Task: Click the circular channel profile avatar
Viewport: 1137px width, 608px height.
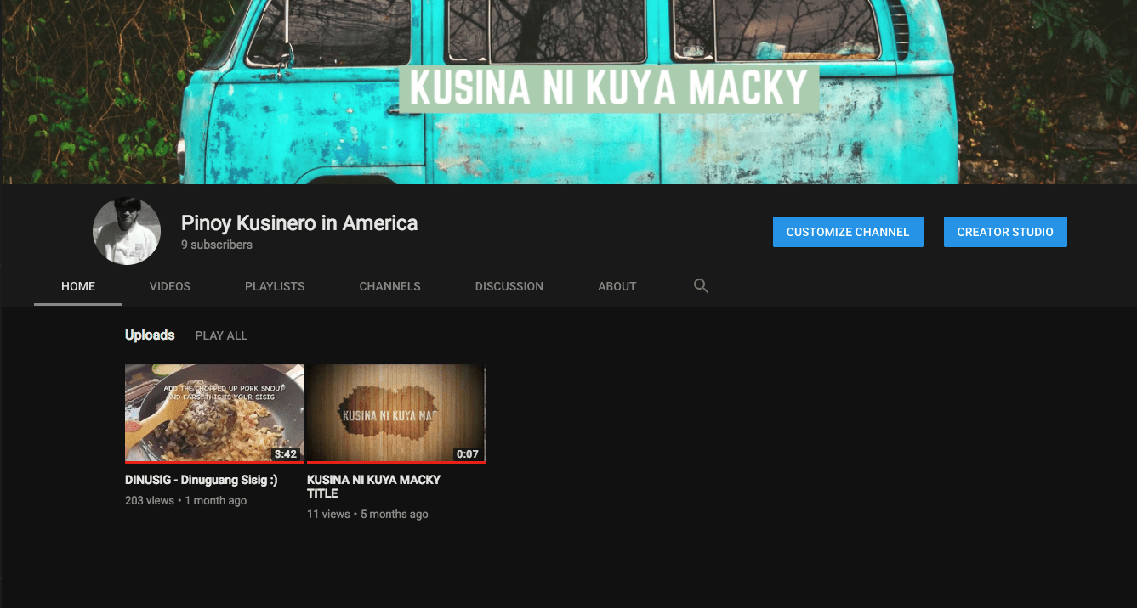Action: [127, 231]
